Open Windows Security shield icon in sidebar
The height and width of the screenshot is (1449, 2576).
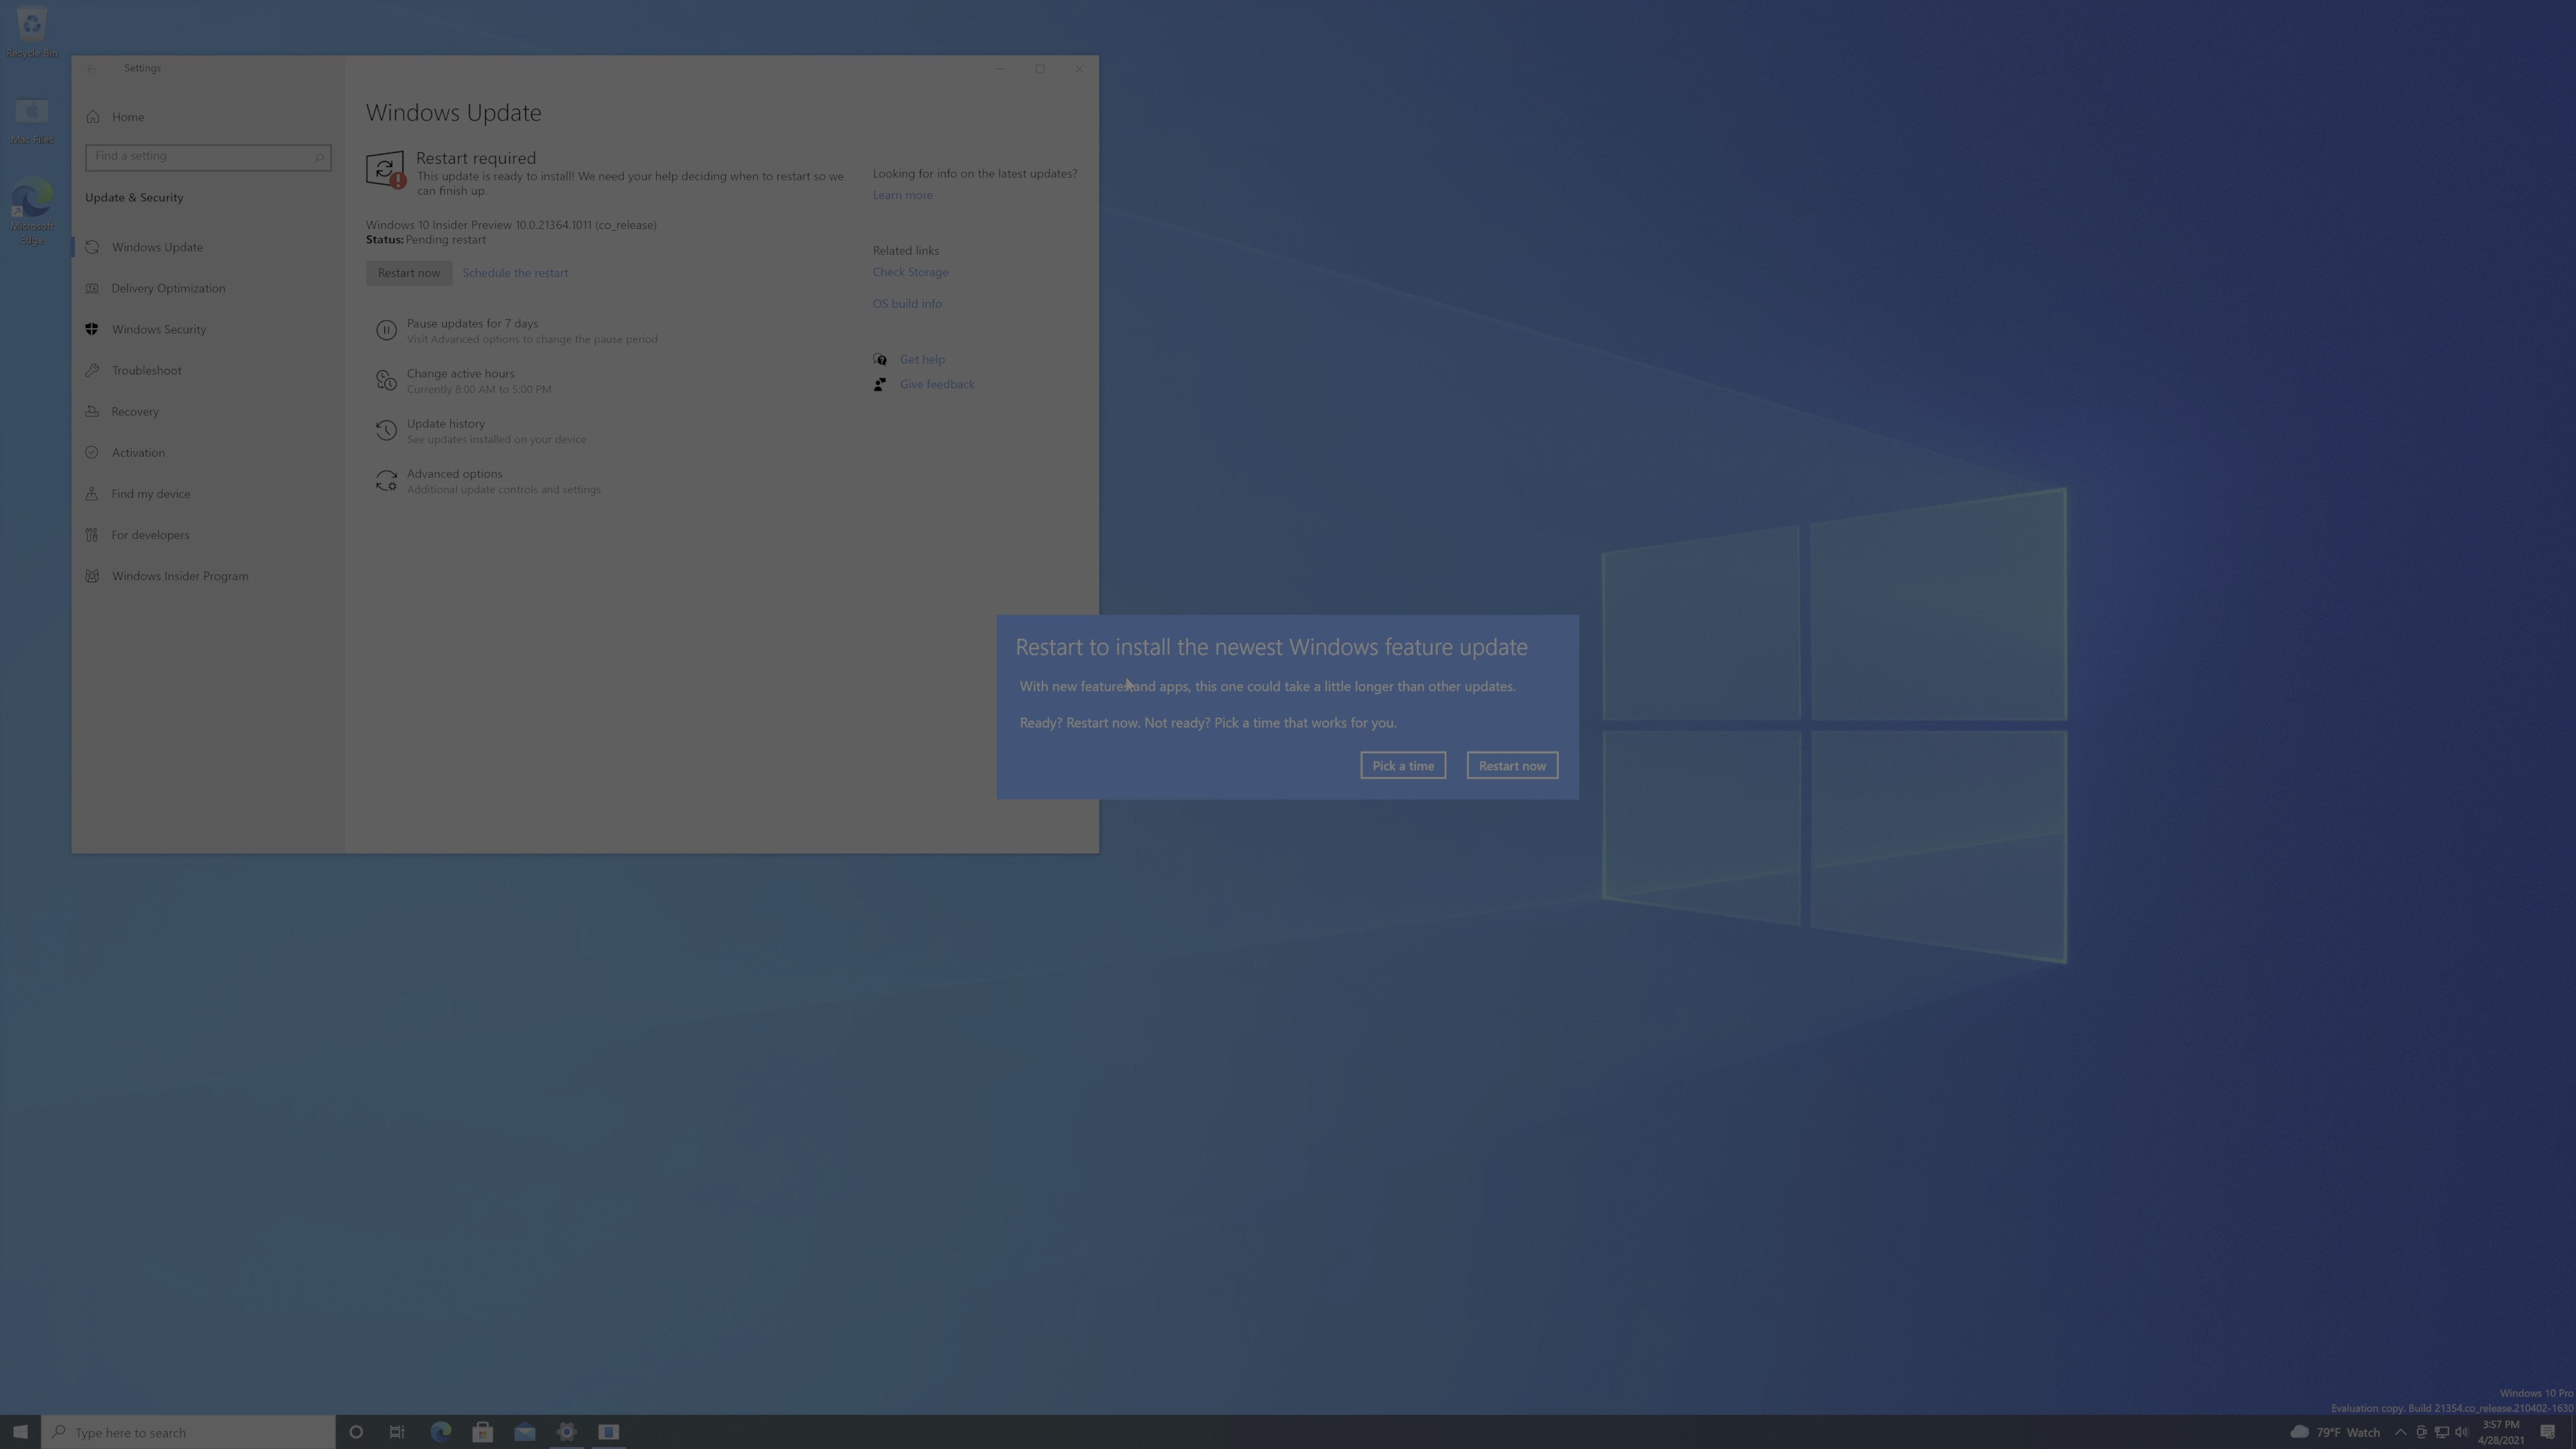(x=92, y=329)
